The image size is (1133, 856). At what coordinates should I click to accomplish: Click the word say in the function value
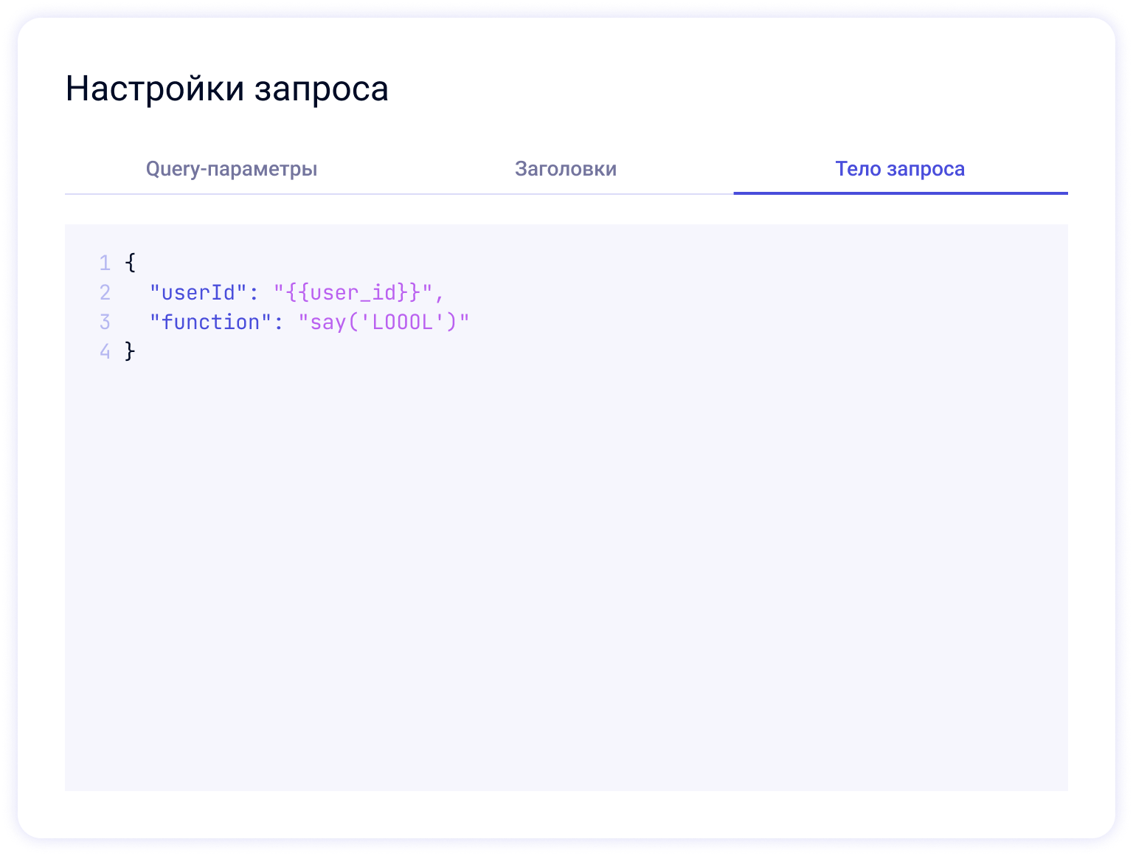point(328,322)
